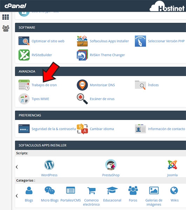186x210 pixels.
Task: Open the Escáner de virus link
Action: point(102,99)
